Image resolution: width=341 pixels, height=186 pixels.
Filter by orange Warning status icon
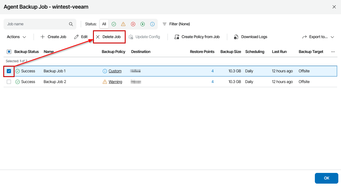(123, 24)
